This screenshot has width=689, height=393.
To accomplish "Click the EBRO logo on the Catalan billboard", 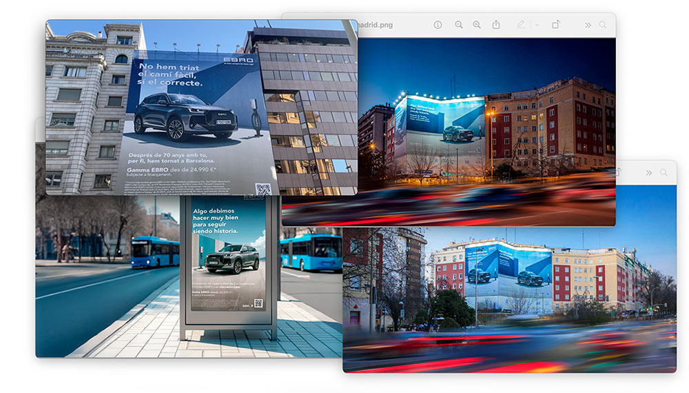I will coord(238,61).
